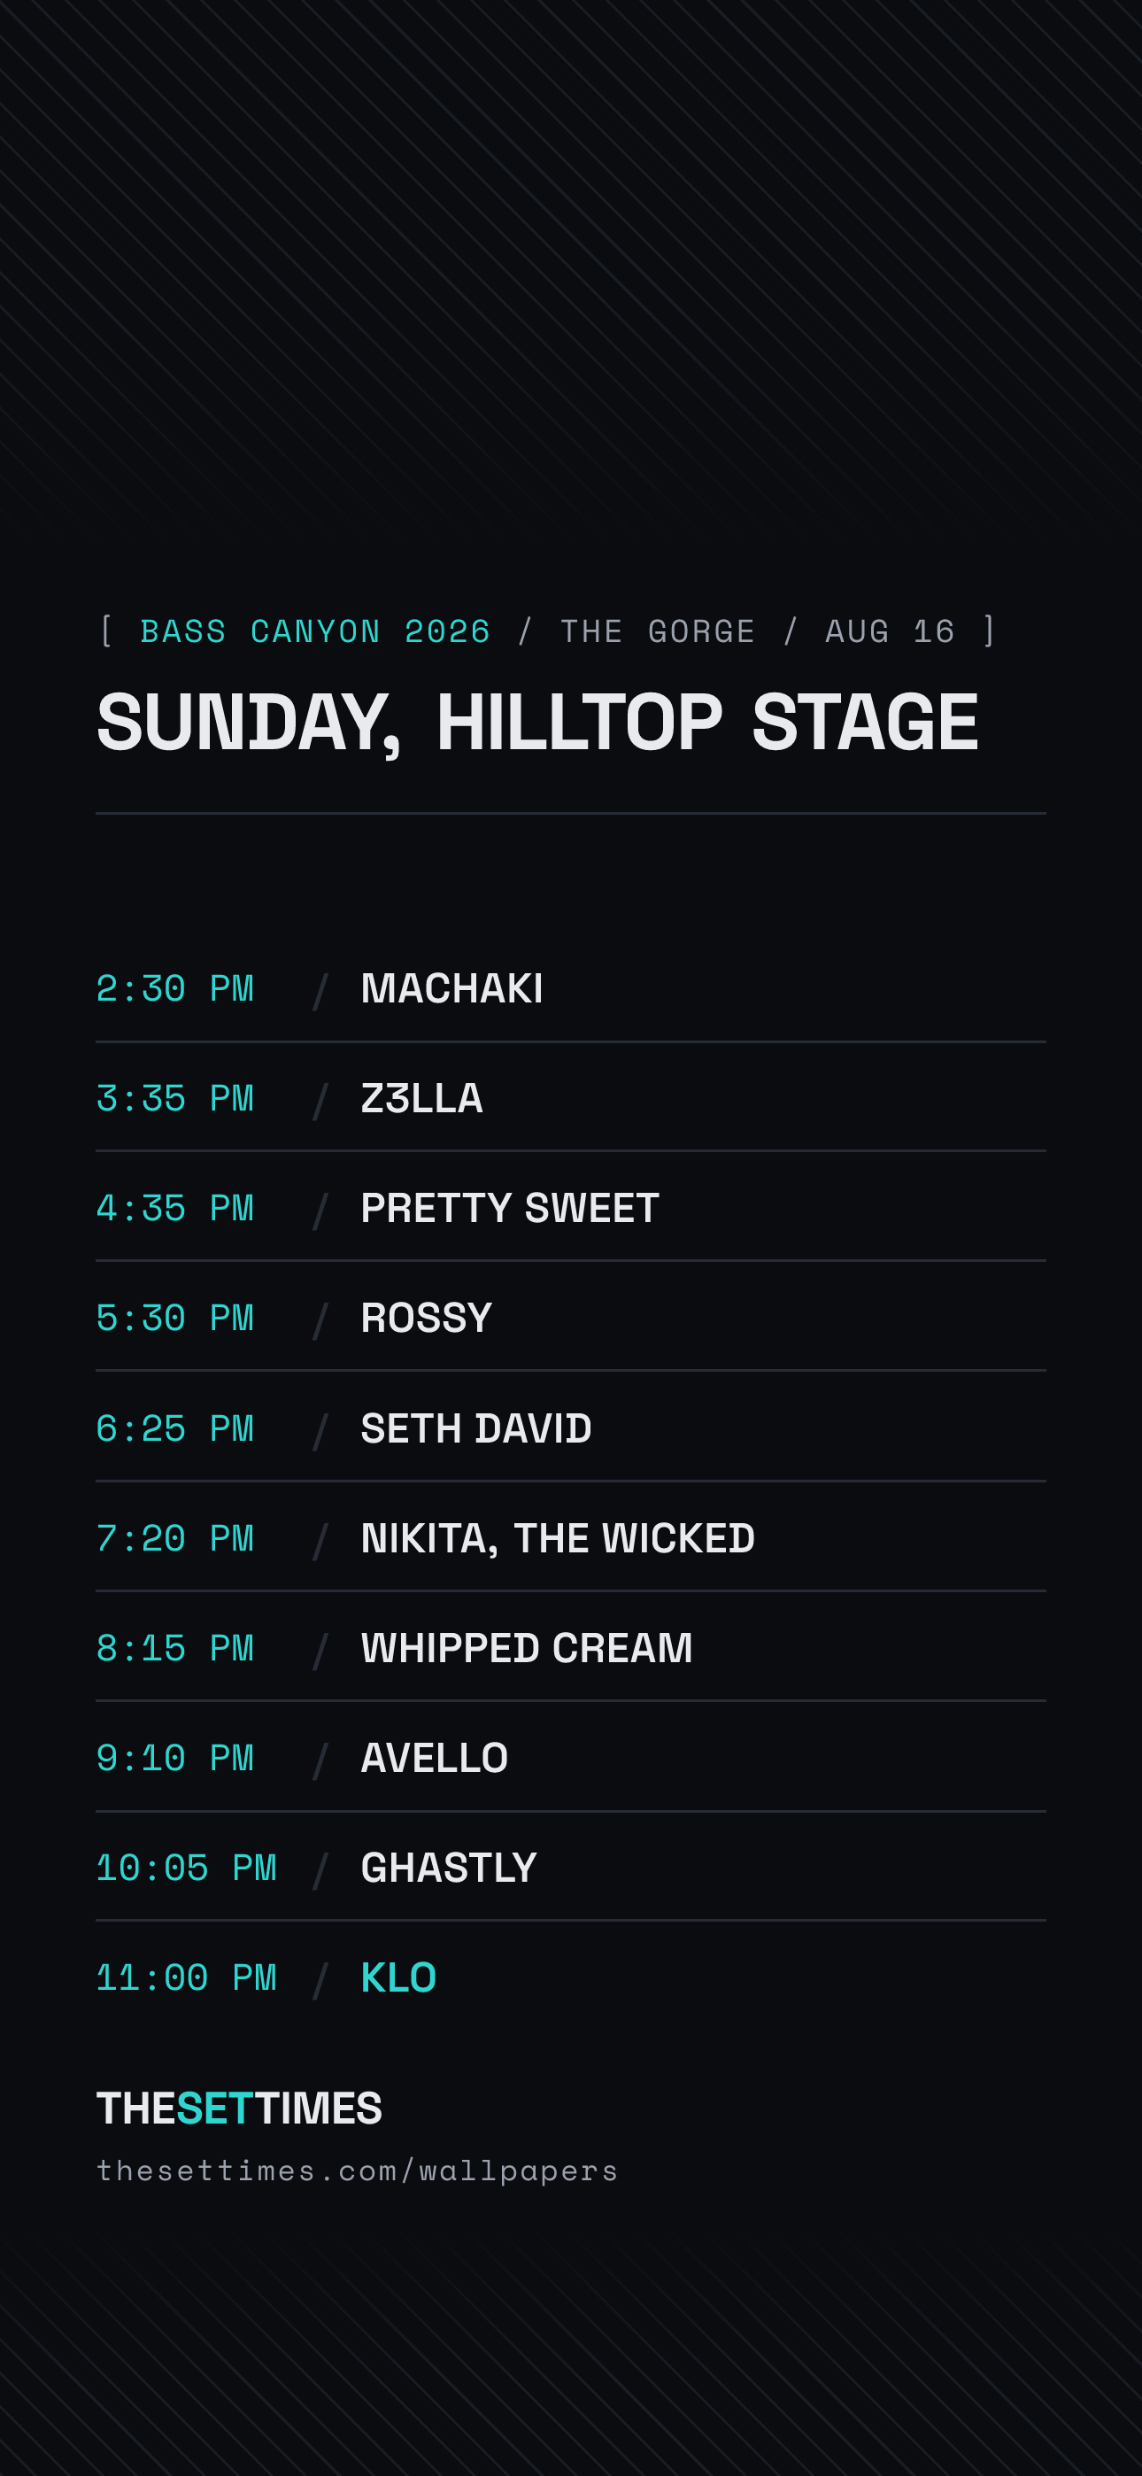This screenshot has width=1142, height=2476.
Task: Click WHIPPED CREAM artist name
Action: coord(526,1647)
